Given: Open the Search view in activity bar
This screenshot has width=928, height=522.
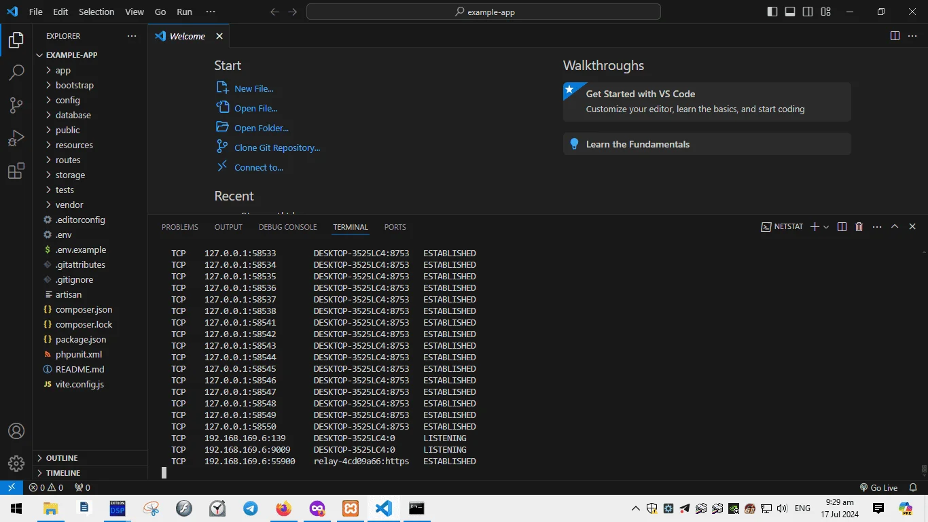Looking at the screenshot, I should point(16,72).
